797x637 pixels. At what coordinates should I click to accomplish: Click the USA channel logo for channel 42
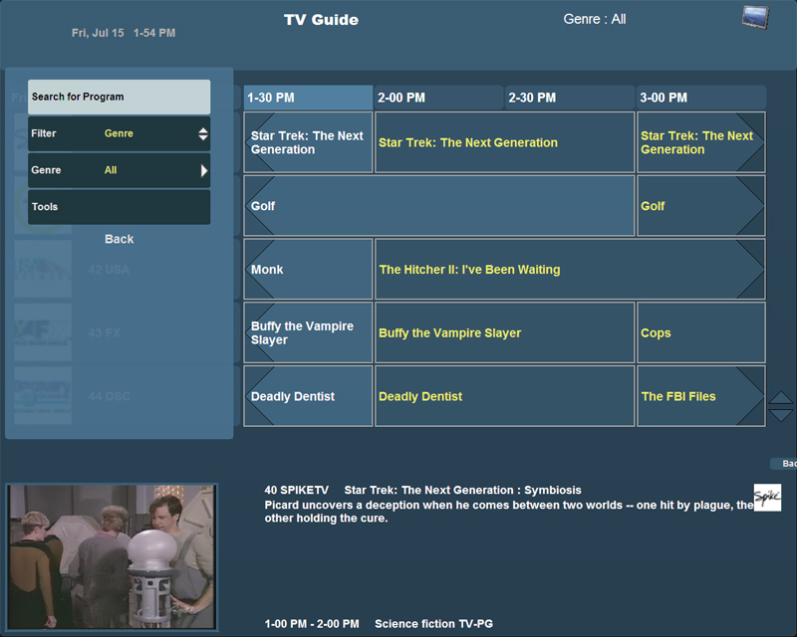point(43,269)
